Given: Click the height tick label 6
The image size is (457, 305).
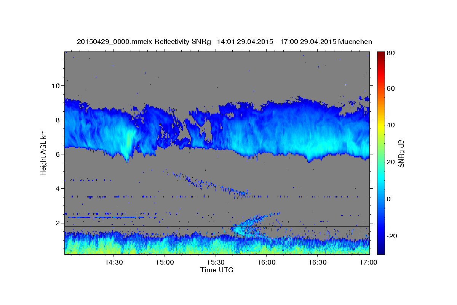Looking at the screenshot, I should pyautogui.click(x=58, y=154).
